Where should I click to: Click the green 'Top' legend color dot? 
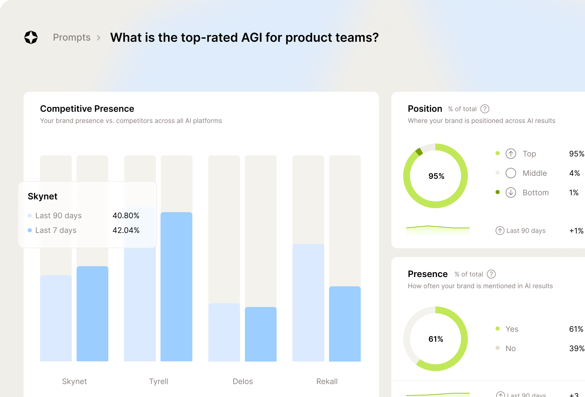(x=498, y=153)
